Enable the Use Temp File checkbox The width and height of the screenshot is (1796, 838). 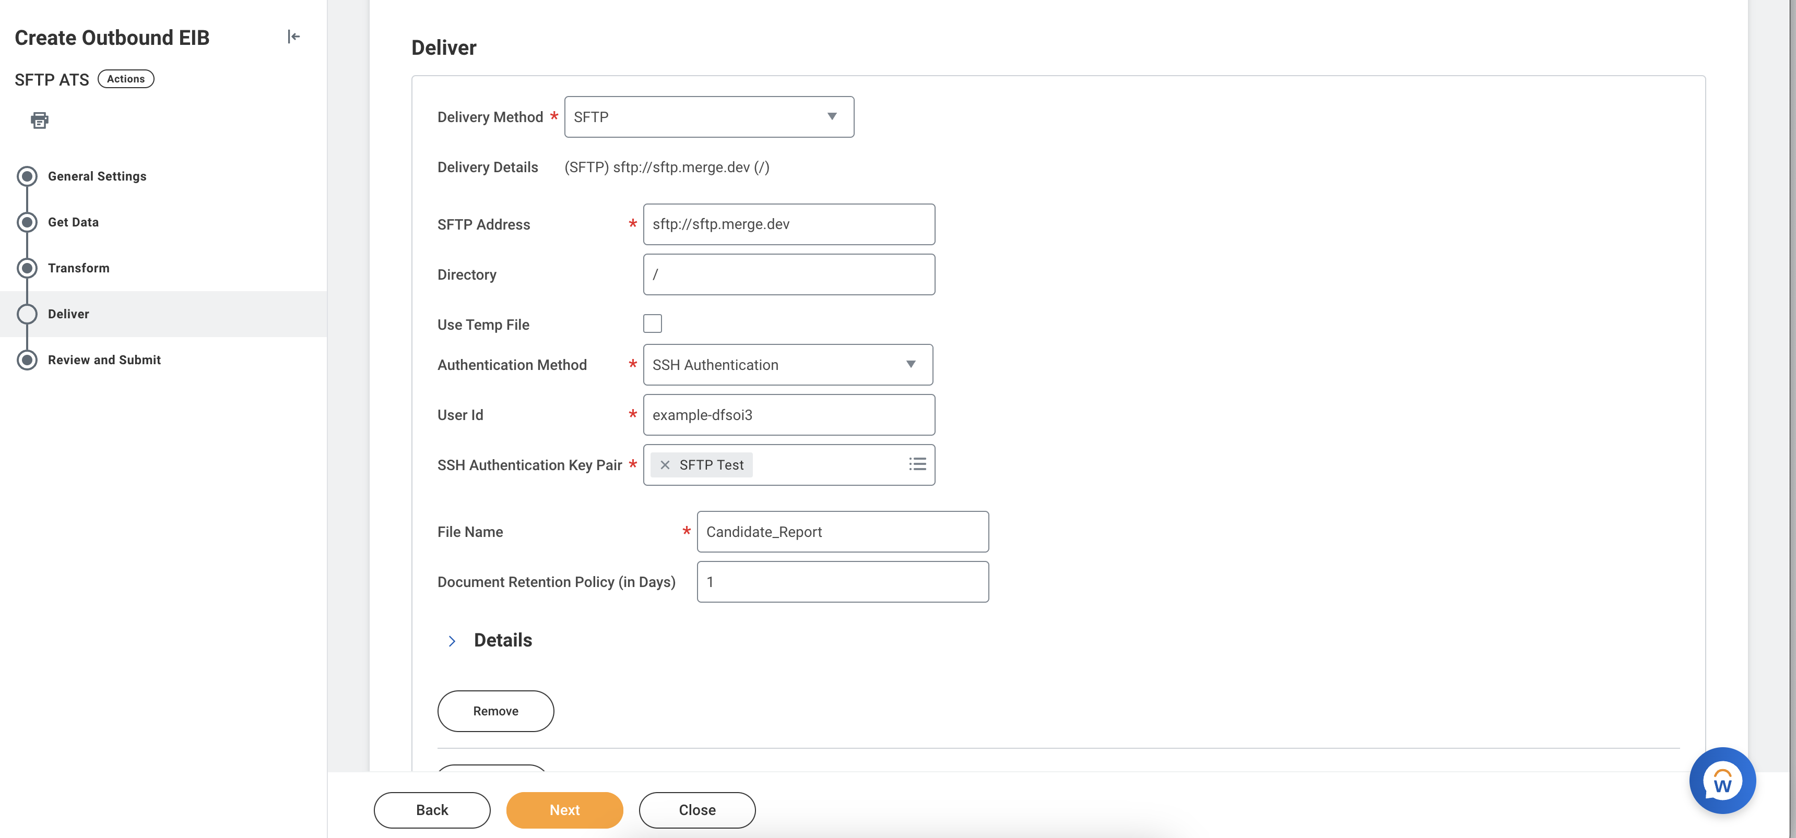click(x=652, y=324)
